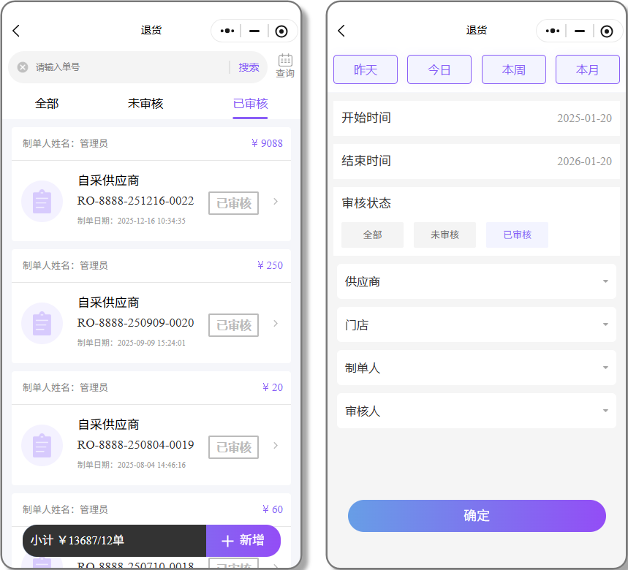This screenshot has width=628, height=570.
Task: Tap the back arrow on left screen
Action: (16, 31)
